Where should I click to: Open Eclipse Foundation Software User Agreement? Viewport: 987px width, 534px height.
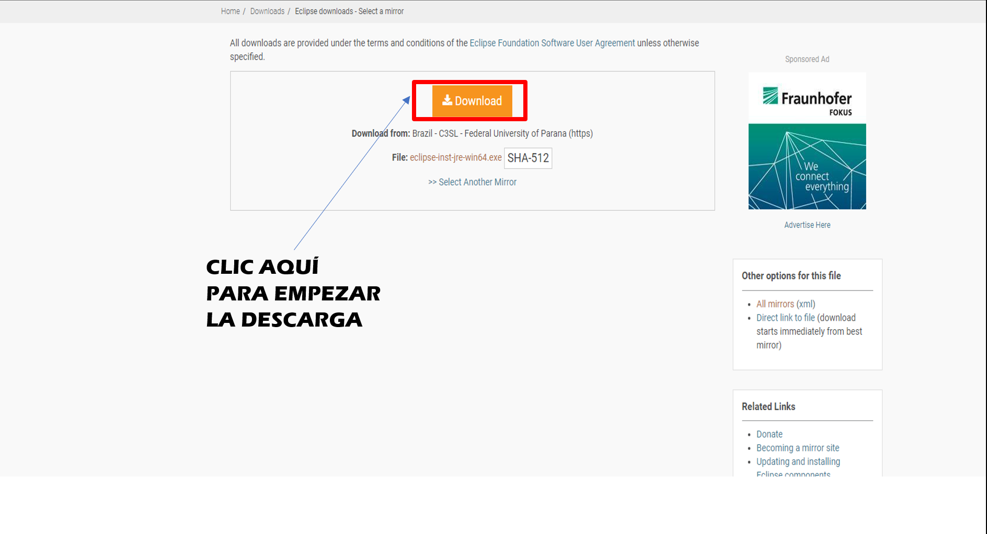click(x=552, y=43)
